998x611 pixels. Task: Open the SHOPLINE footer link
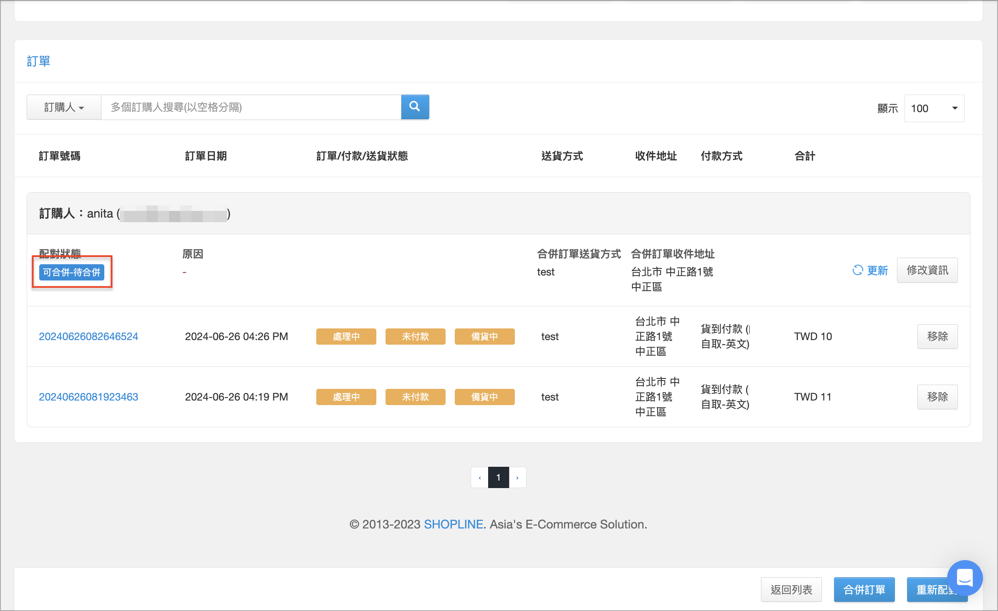pyautogui.click(x=454, y=524)
